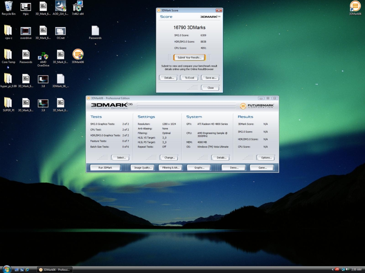Launch Internet Explorer from quick launch
Image resolution: width=365 pixels, height=273 pixels.
point(27,269)
